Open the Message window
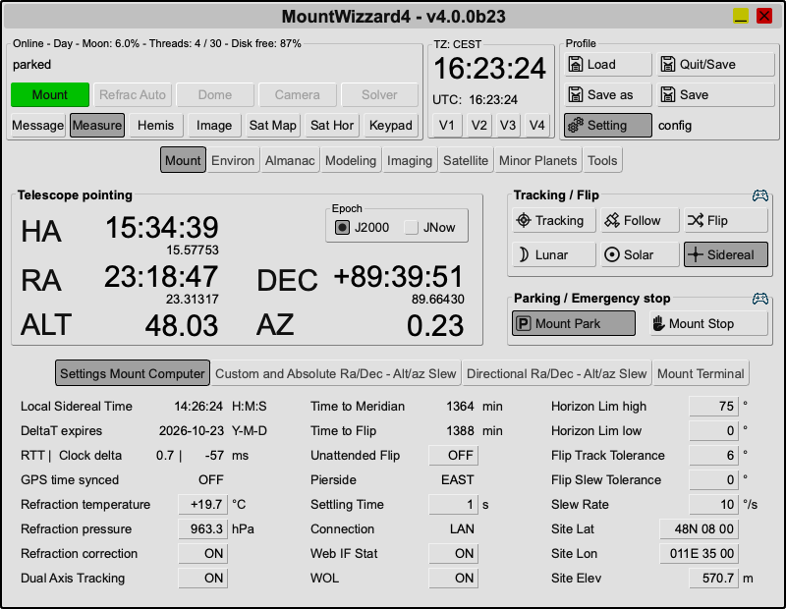This screenshot has height=609, width=786. click(x=38, y=126)
